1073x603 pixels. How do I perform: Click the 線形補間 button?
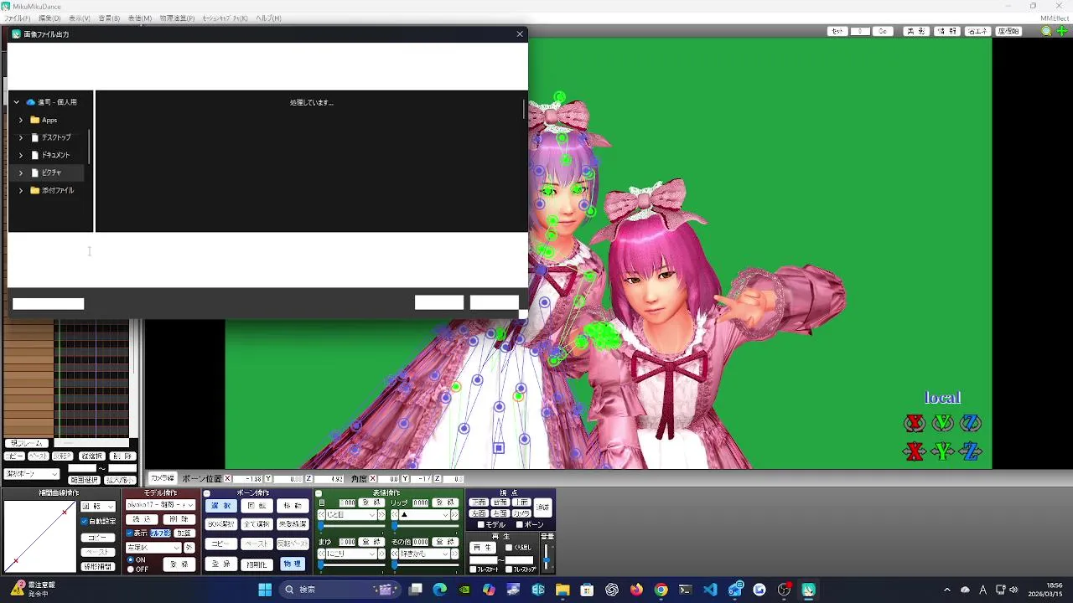(x=97, y=566)
